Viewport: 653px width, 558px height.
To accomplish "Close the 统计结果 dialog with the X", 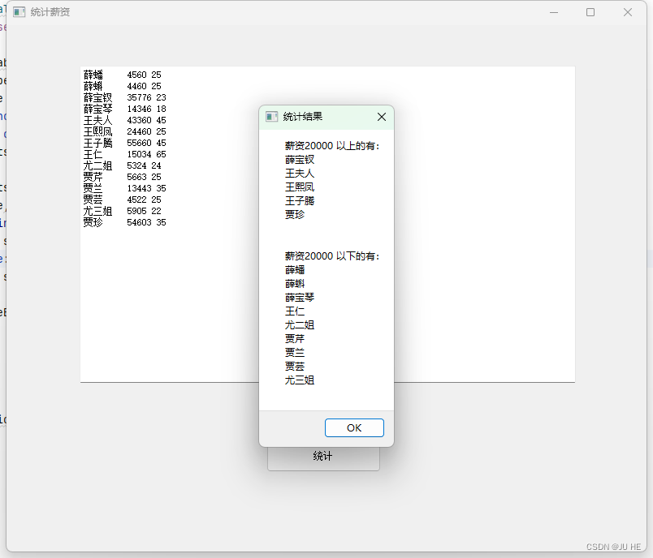I will tap(382, 117).
